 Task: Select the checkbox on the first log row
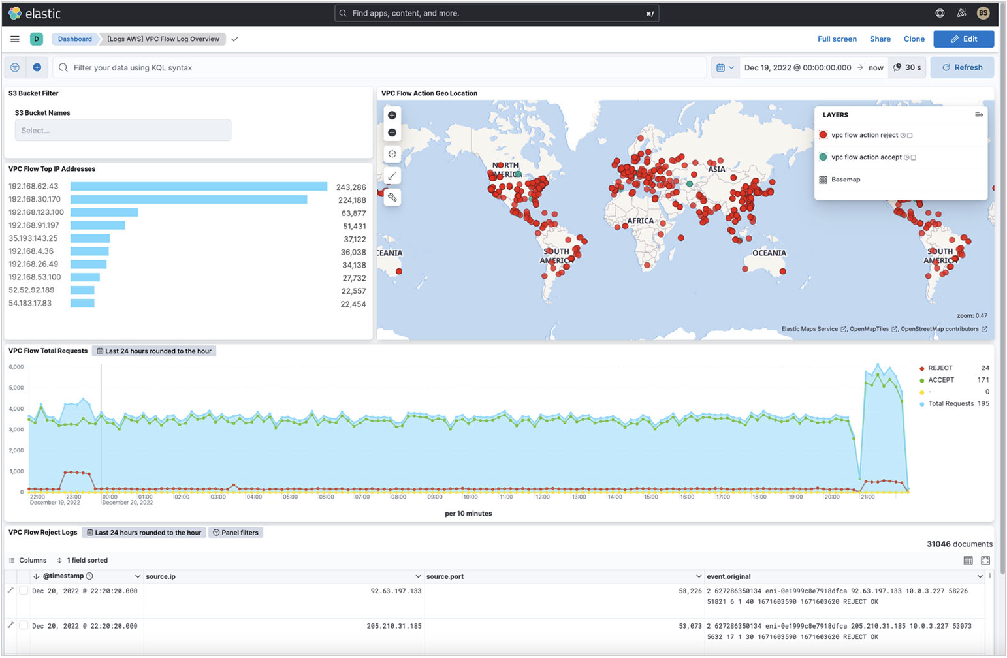point(25,590)
